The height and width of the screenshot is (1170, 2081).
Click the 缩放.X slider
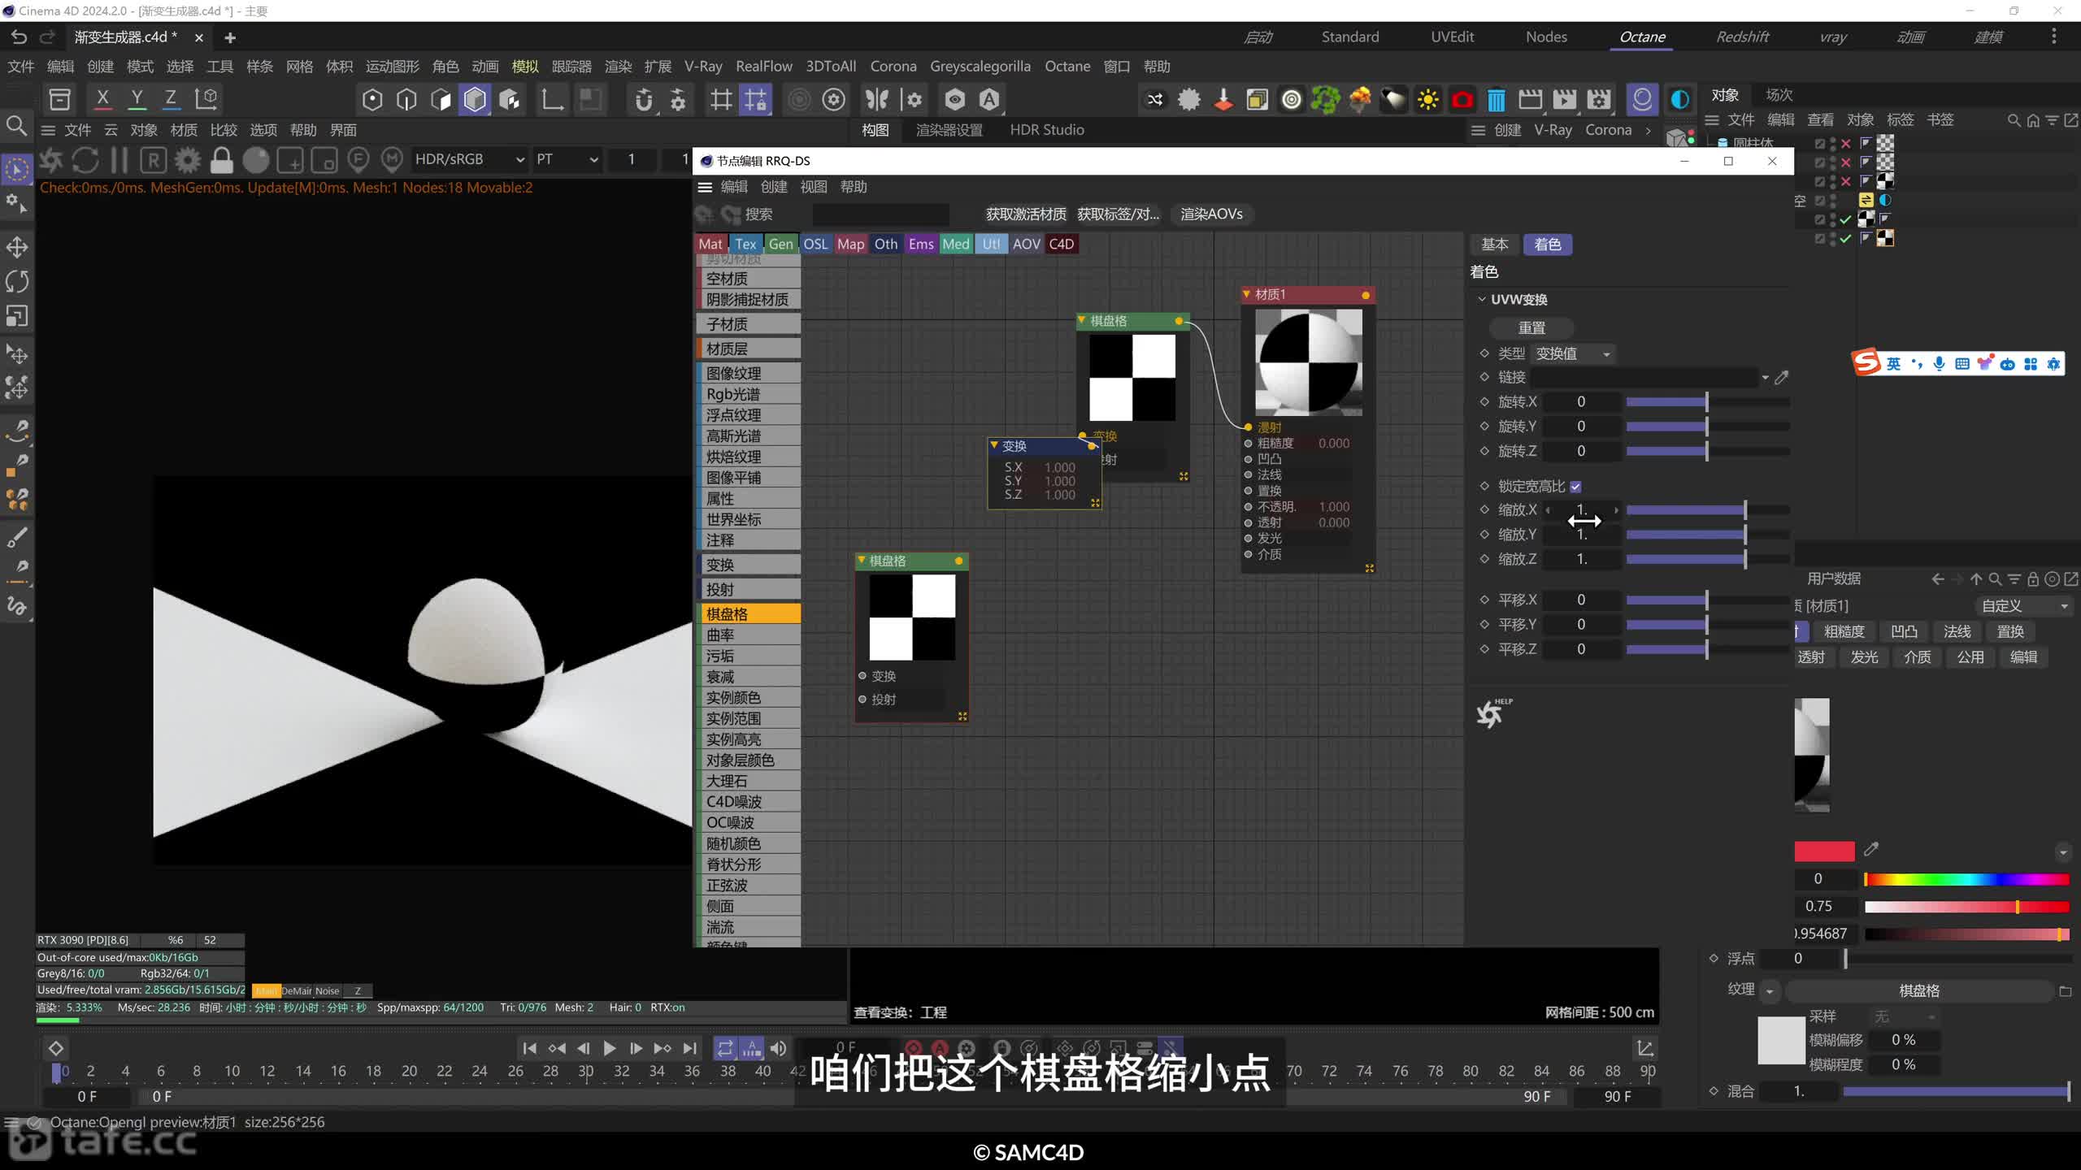[1708, 510]
